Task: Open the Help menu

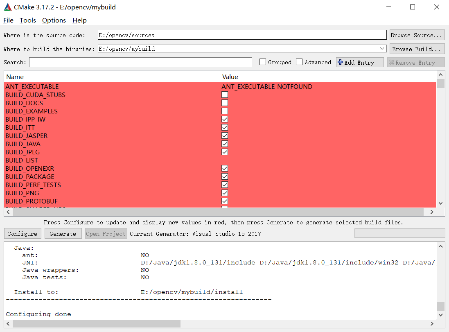Action: coord(79,20)
